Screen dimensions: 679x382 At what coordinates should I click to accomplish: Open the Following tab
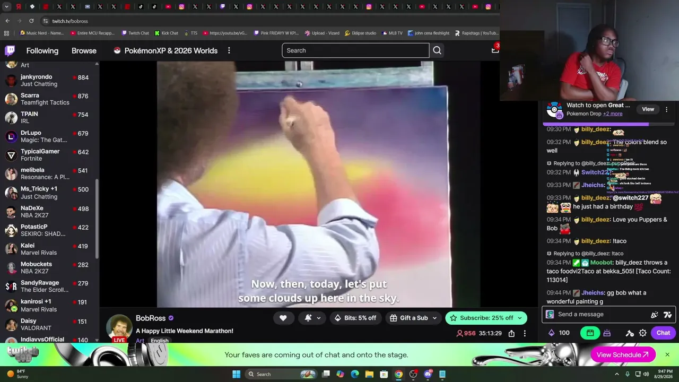[42, 50]
